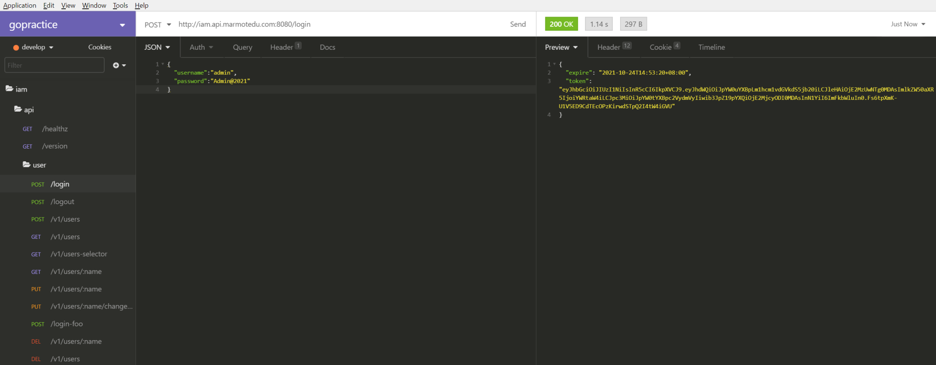The height and width of the screenshot is (365, 936).
Task: Switch to the Query tab
Action: [x=242, y=47]
